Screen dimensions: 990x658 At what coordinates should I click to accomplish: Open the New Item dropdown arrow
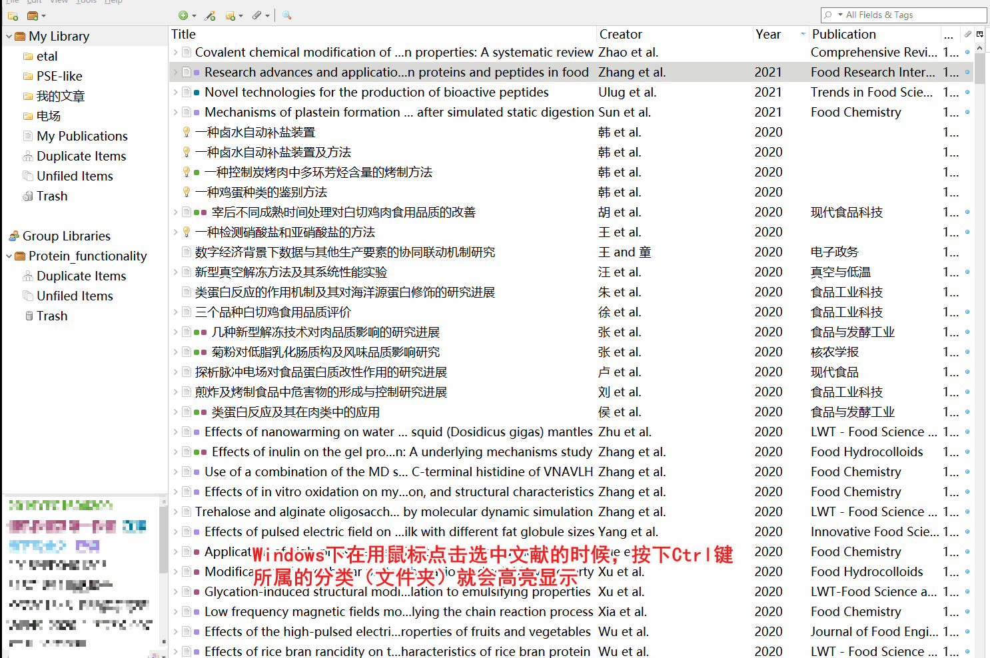pyautogui.click(x=194, y=16)
